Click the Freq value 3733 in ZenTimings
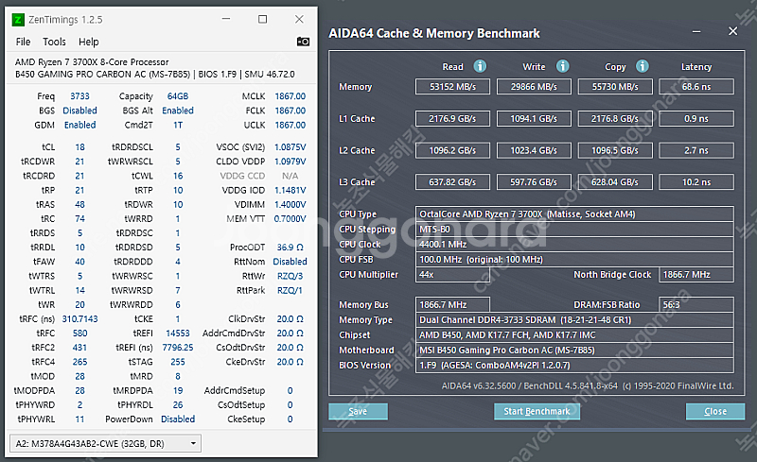Image resolution: width=757 pixels, height=462 pixels. click(79, 96)
